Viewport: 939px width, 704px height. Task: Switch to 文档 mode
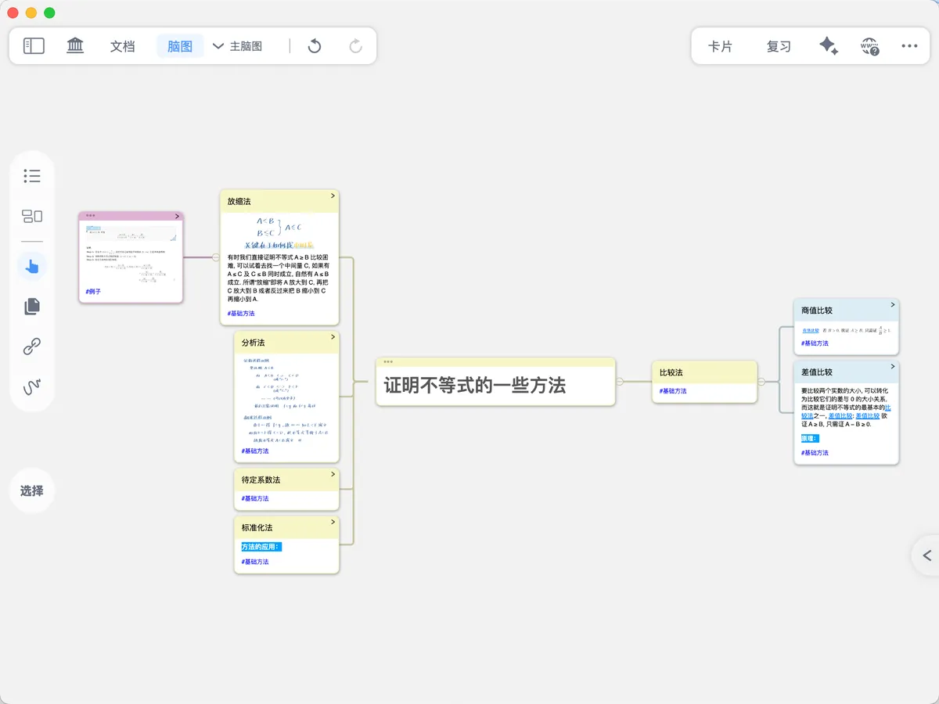coord(123,46)
